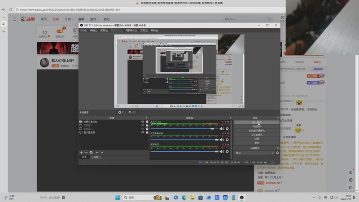This screenshot has height=202, width=359.
Task: Pop out the 控件 dock panel
Action: click(278, 118)
